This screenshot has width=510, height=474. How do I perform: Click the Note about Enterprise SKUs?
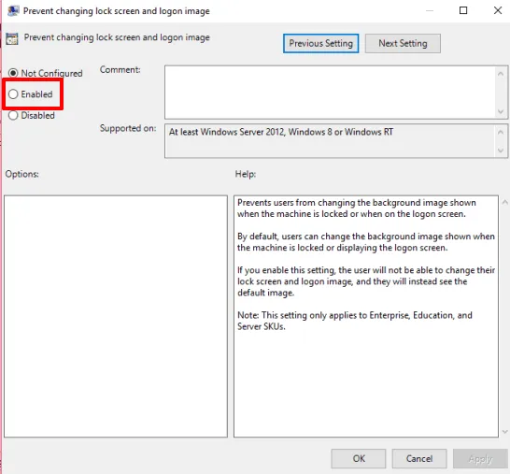pyautogui.click(x=355, y=321)
